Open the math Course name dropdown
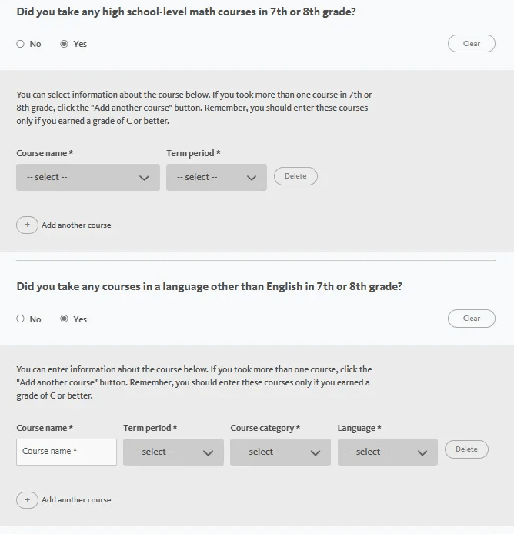Screen dimensions: 514x534 click(x=88, y=178)
